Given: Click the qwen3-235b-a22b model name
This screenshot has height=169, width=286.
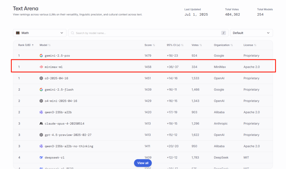Looking at the screenshot, I should [x=58, y=112].
